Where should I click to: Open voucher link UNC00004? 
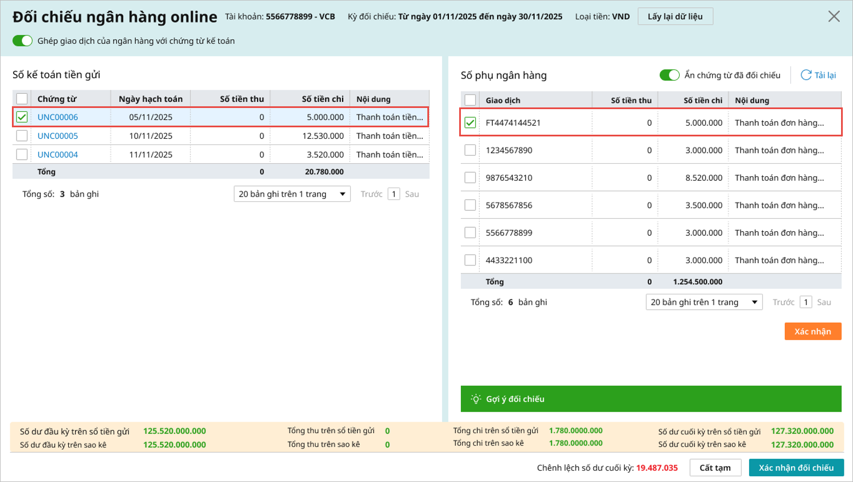[x=57, y=155]
